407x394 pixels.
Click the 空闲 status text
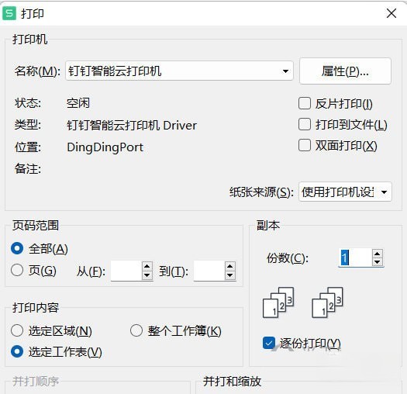[78, 103]
